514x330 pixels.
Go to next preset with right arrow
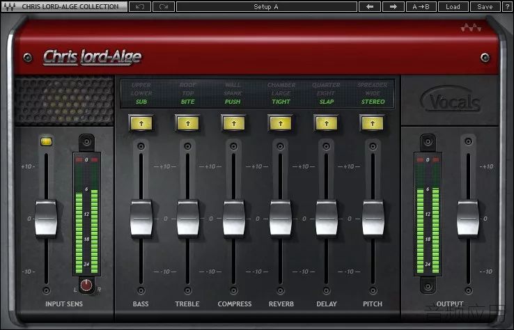[x=393, y=6]
